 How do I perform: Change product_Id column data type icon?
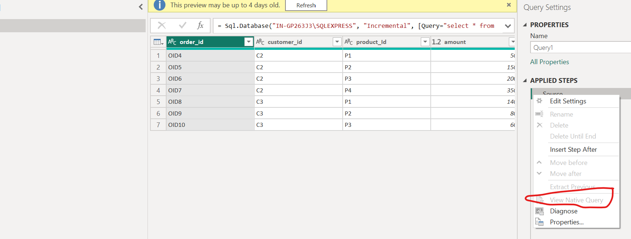click(349, 42)
